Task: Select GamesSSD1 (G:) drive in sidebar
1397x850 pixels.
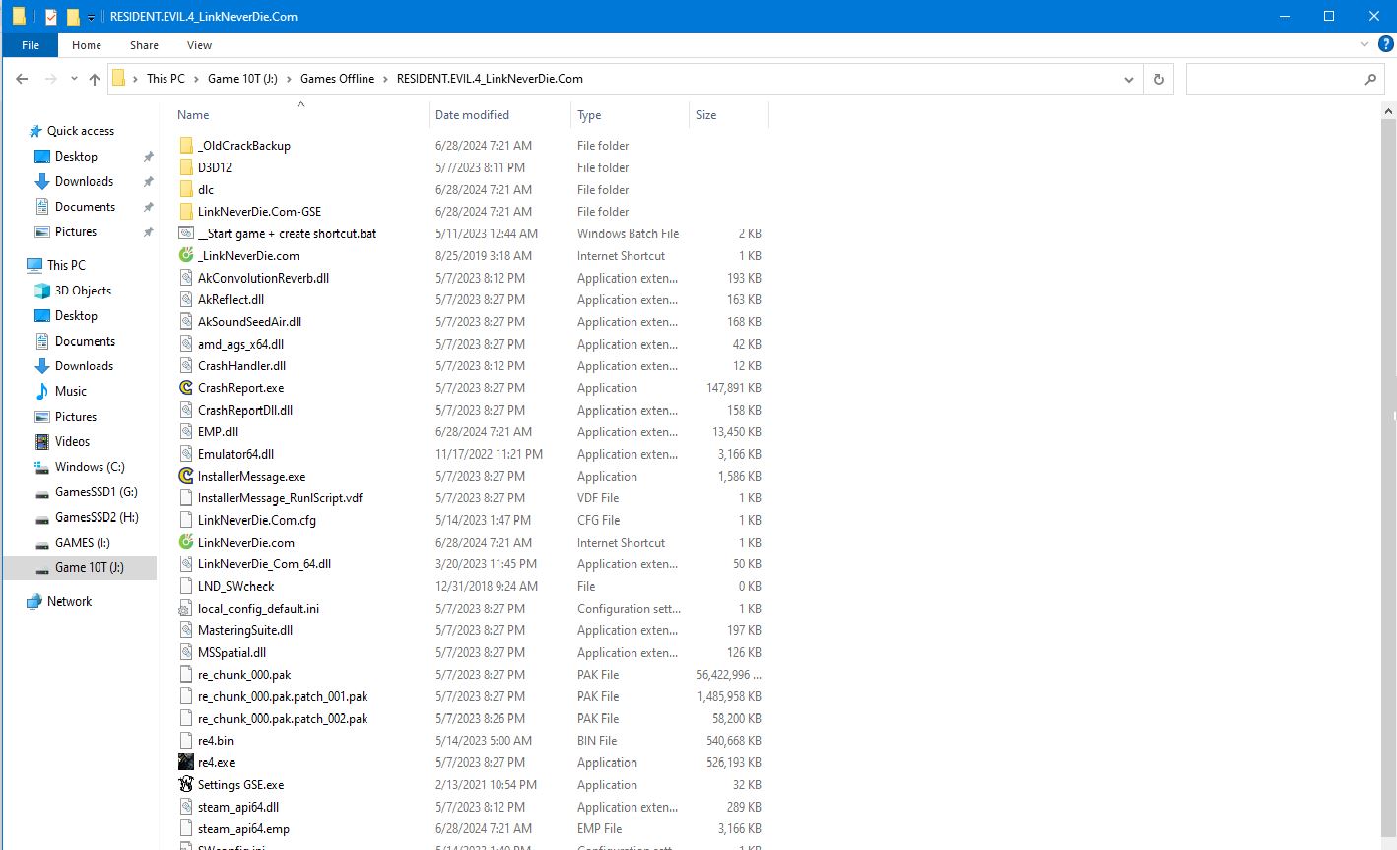Action: (x=96, y=491)
